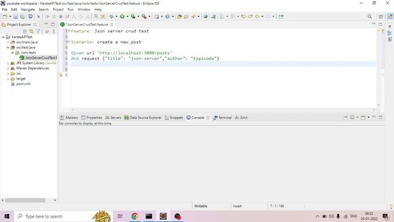The width and height of the screenshot is (394, 222).
Task: Open the Window menu
Action: (x=84, y=9)
